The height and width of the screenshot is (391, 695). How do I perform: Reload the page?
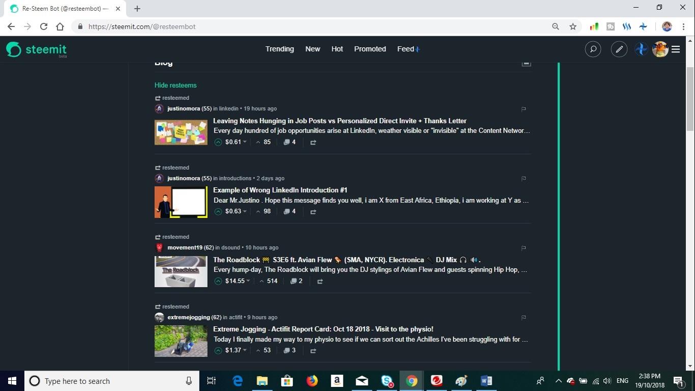coord(44,26)
